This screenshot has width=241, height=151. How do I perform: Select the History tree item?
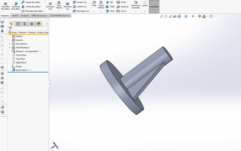17,36
